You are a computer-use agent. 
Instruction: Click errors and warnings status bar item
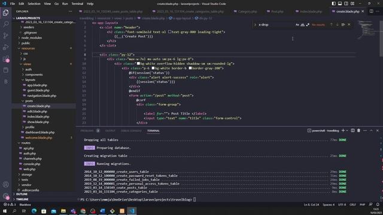10,204
